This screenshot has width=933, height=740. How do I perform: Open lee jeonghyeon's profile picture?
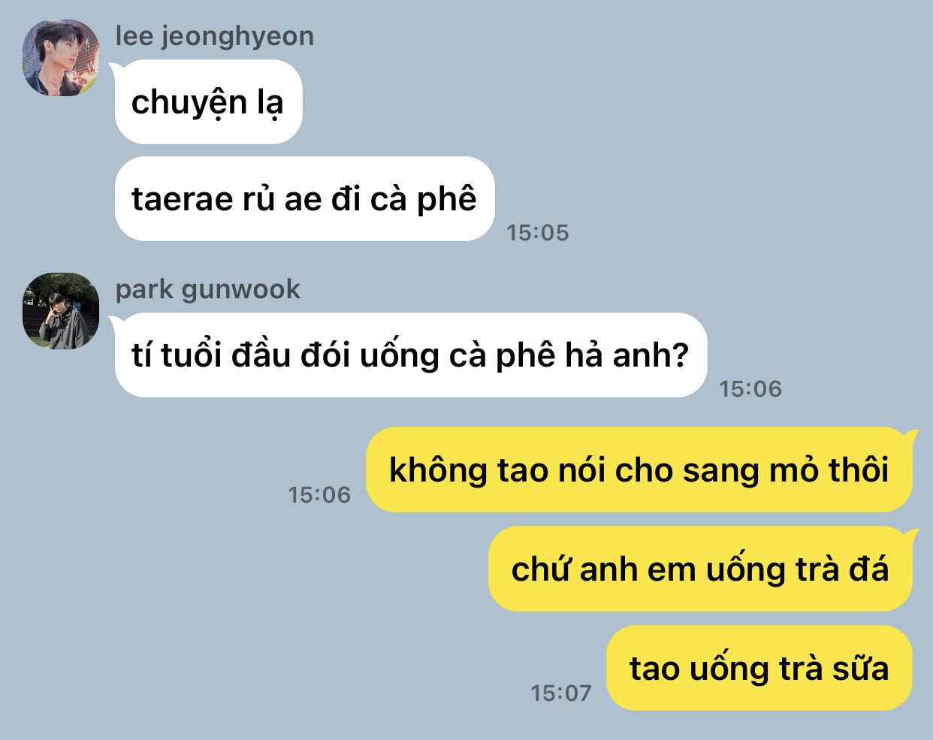(61, 58)
